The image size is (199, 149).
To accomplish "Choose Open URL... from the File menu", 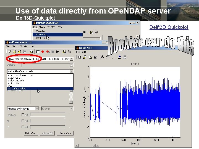I will pyautogui.click(x=57, y=34).
